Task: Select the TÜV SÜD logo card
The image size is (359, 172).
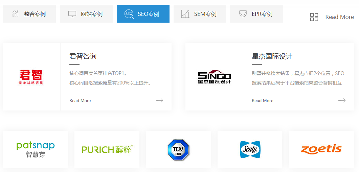Action: click(x=178, y=149)
